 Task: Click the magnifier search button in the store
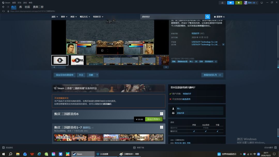pos(207,17)
